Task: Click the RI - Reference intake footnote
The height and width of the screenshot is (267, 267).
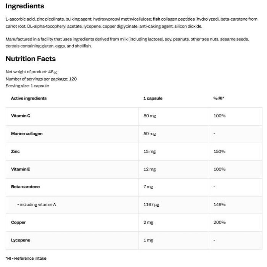Action: tap(26, 258)
